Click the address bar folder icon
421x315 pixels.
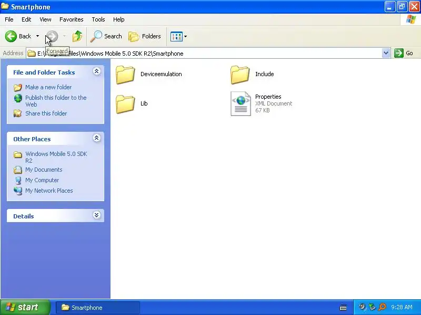click(32, 54)
